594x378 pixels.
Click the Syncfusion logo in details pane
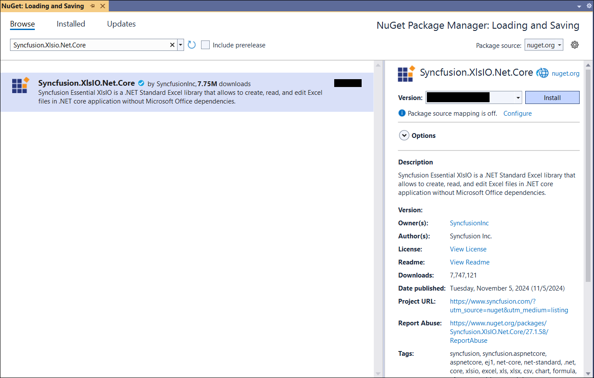406,74
